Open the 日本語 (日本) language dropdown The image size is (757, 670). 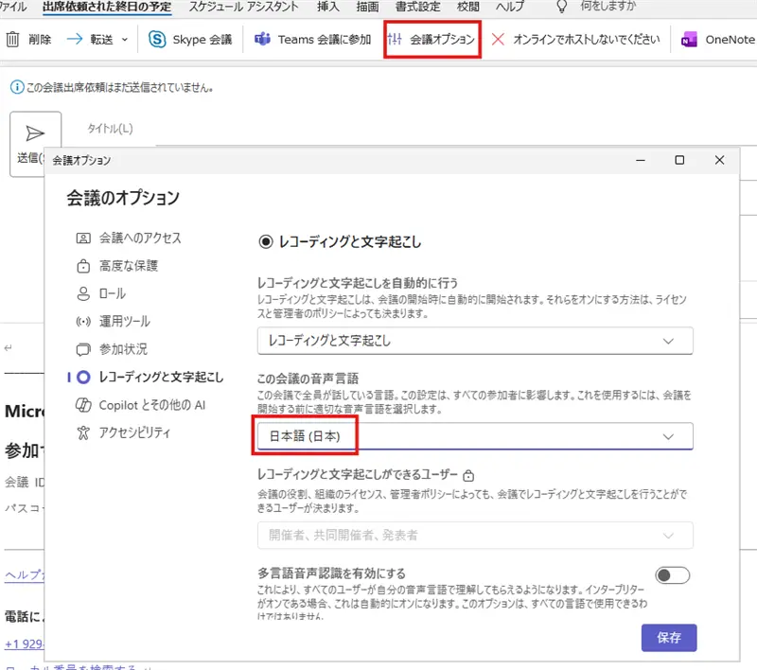[x=475, y=436]
